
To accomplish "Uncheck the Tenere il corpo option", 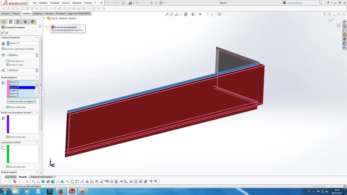I will coord(7,65).
